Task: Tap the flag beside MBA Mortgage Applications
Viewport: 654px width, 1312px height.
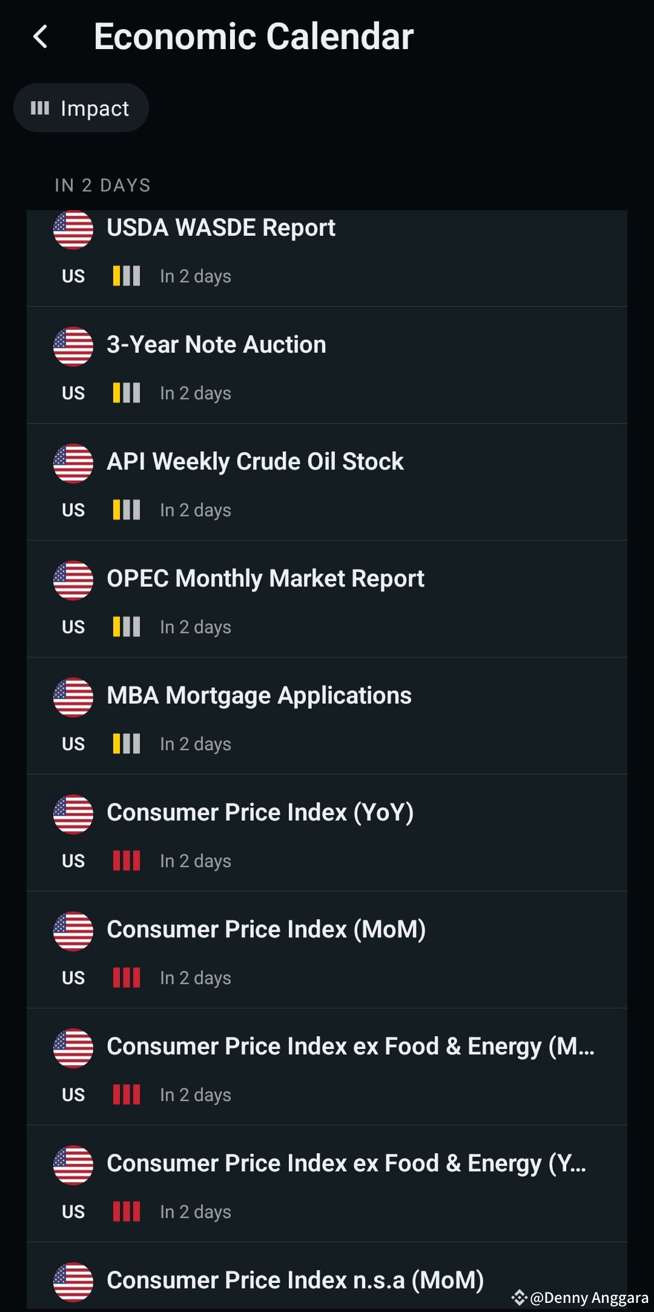Action: [x=73, y=698]
